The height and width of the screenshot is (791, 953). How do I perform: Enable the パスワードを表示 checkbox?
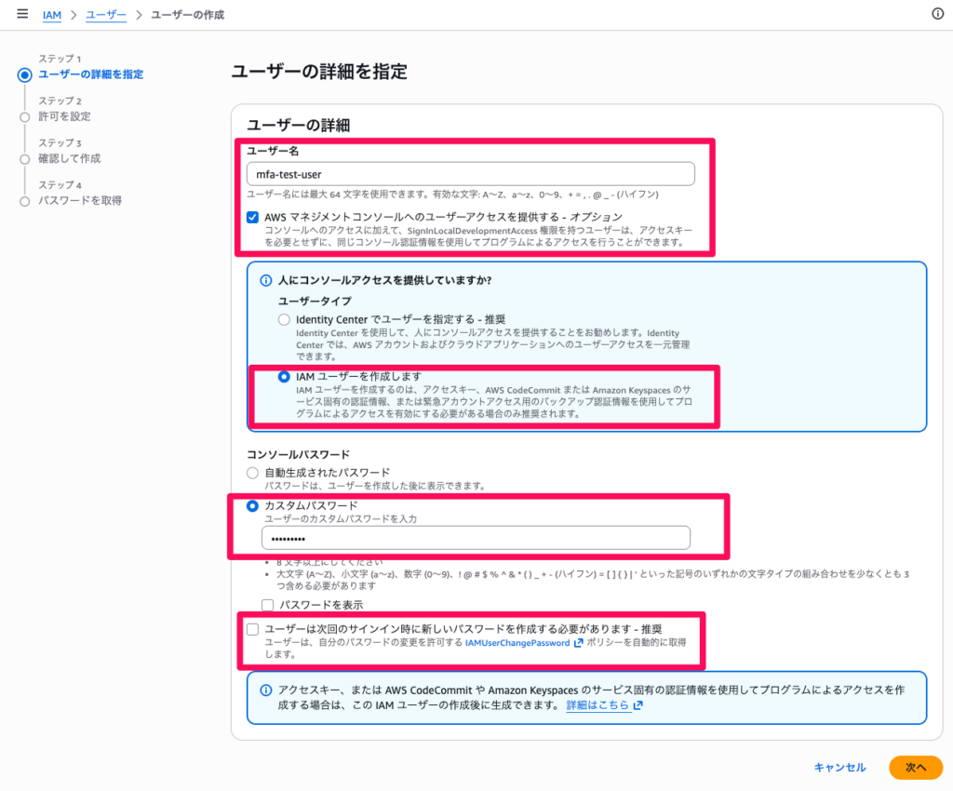(268, 605)
